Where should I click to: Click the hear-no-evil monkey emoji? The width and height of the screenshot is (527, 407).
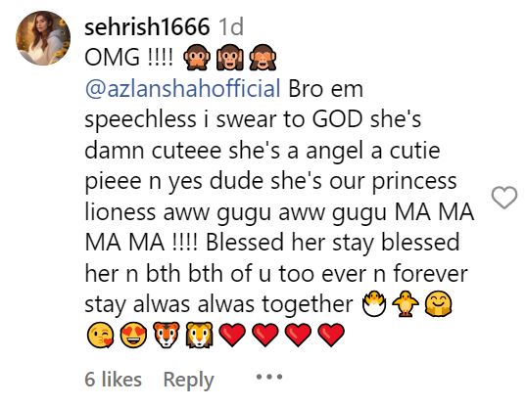click(x=230, y=57)
